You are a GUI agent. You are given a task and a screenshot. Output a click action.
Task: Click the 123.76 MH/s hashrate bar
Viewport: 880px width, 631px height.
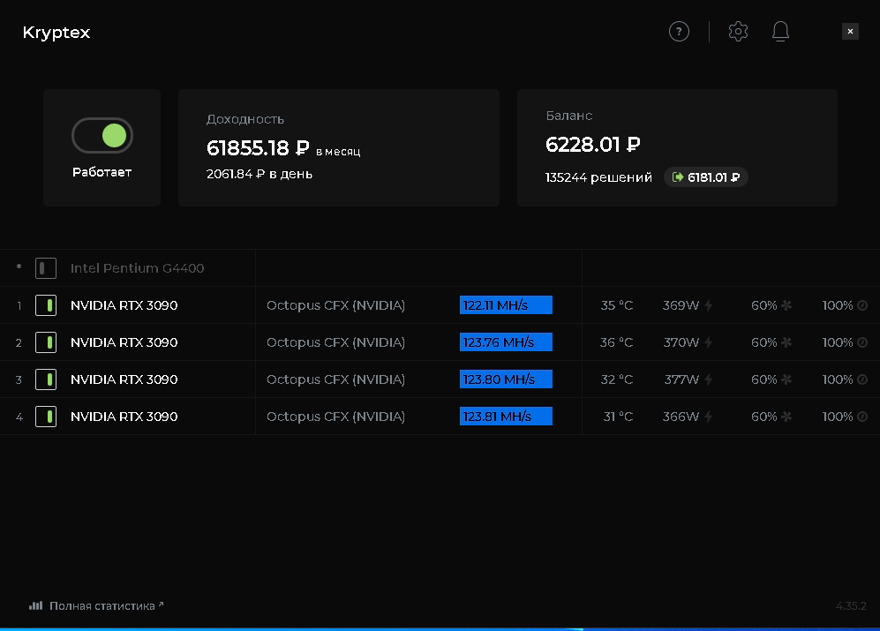(x=506, y=342)
